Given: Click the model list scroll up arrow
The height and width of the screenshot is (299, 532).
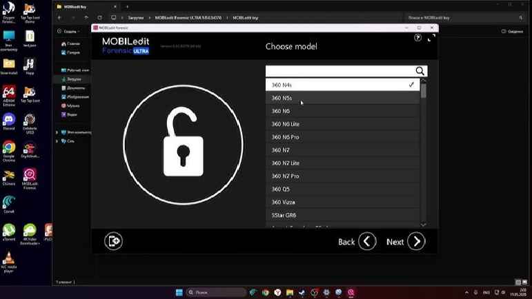Looking at the screenshot, I should point(424,81).
